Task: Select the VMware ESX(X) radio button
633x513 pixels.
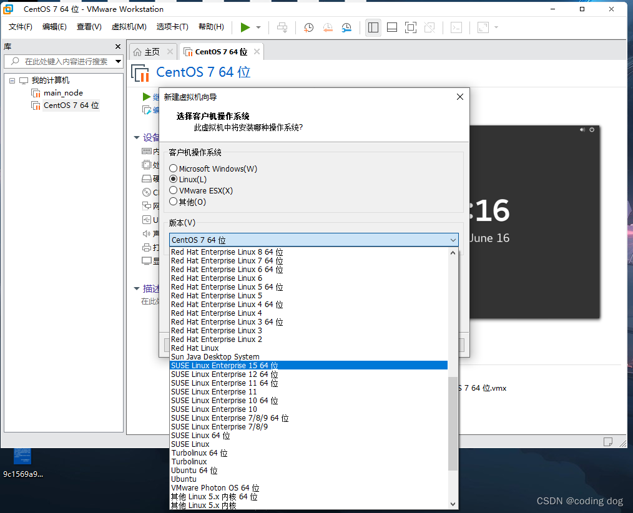Action: click(173, 190)
